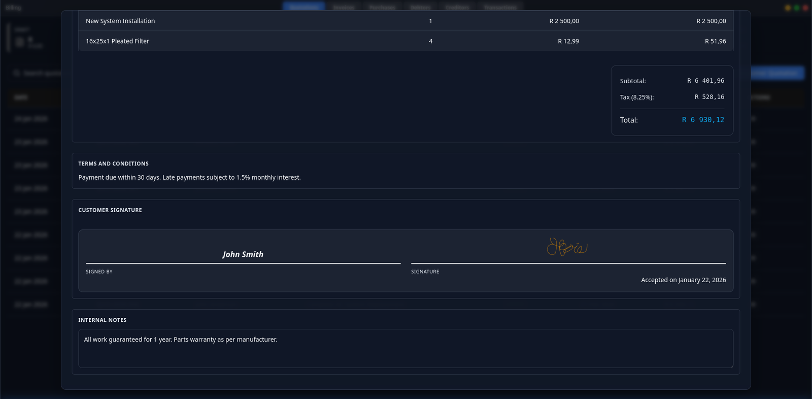Click the blue total amount R 6 930,12
Screen dimensions: 812x399
tap(703, 120)
